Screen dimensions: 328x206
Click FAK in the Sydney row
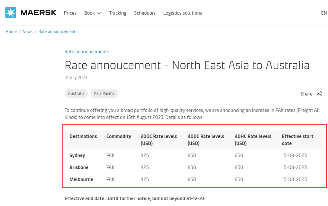[111, 155]
